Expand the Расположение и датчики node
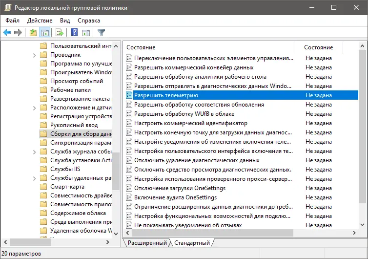 [35, 108]
